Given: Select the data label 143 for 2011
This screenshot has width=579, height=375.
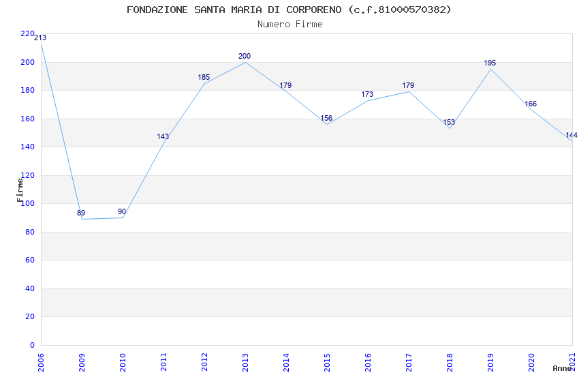Looking at the screenshot, I should [163, 136].
